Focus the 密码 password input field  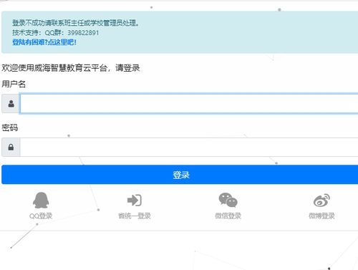pos(189,147)
